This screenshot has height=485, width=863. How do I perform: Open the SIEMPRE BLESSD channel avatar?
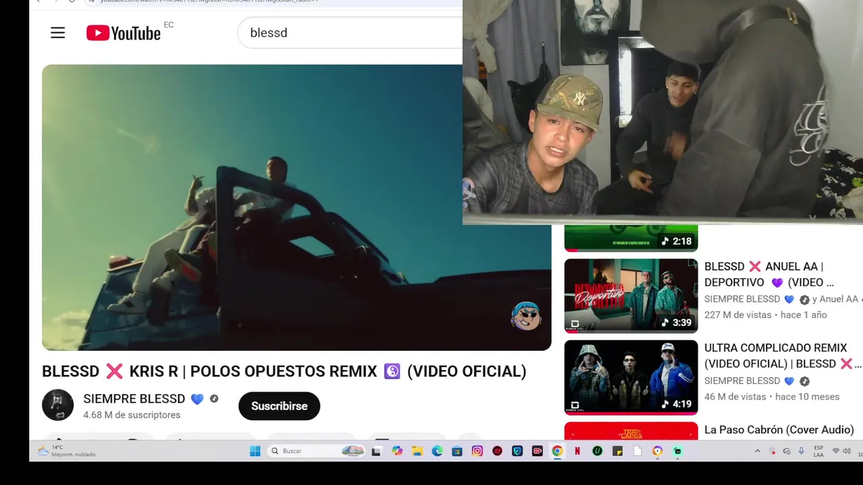click(58, 406)
